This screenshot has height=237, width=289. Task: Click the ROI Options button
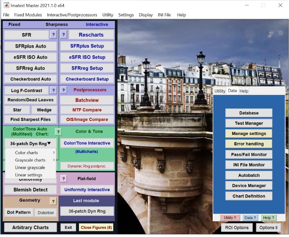click(x=237, y=228)
